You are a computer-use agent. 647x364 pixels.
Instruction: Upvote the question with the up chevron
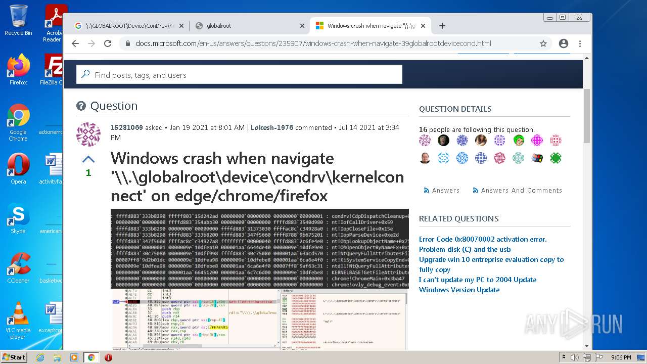tap(88, 160)
